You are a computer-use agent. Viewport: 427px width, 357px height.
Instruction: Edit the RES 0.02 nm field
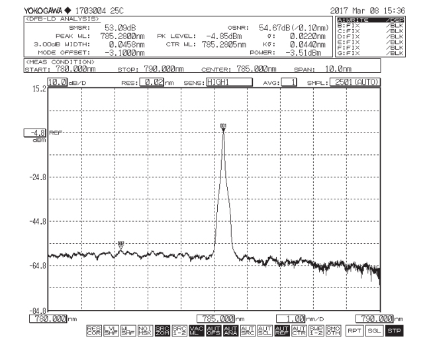pyautogui.click(x=152, y=82)
